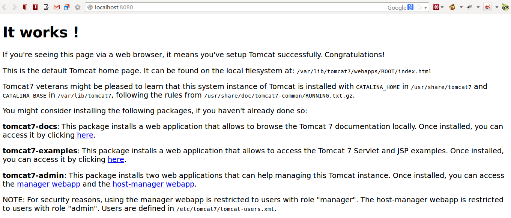Click the /var/lib/tomcat7/webapps/ROOT/index.html path

364,71
